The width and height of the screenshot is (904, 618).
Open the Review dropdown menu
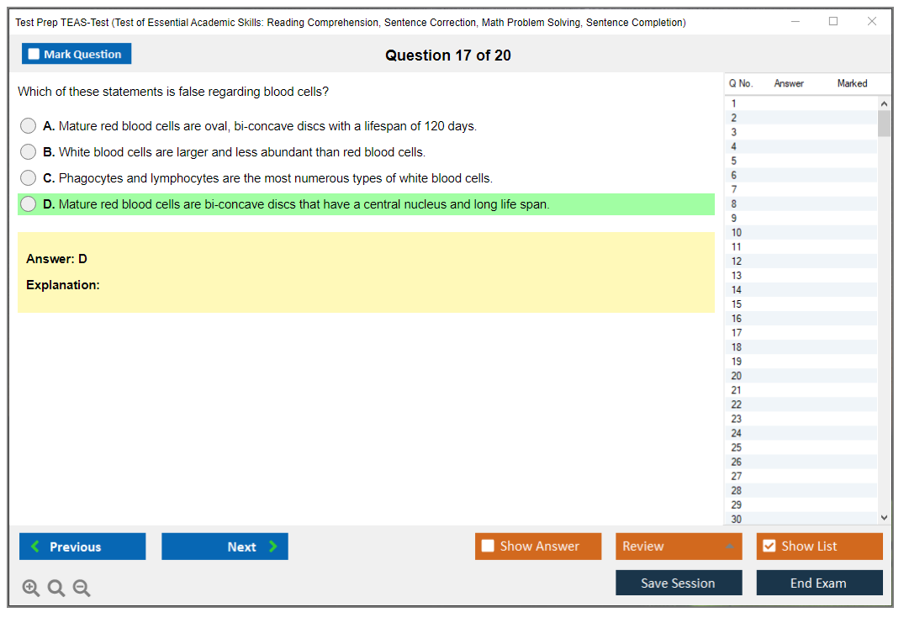point(679,547)
